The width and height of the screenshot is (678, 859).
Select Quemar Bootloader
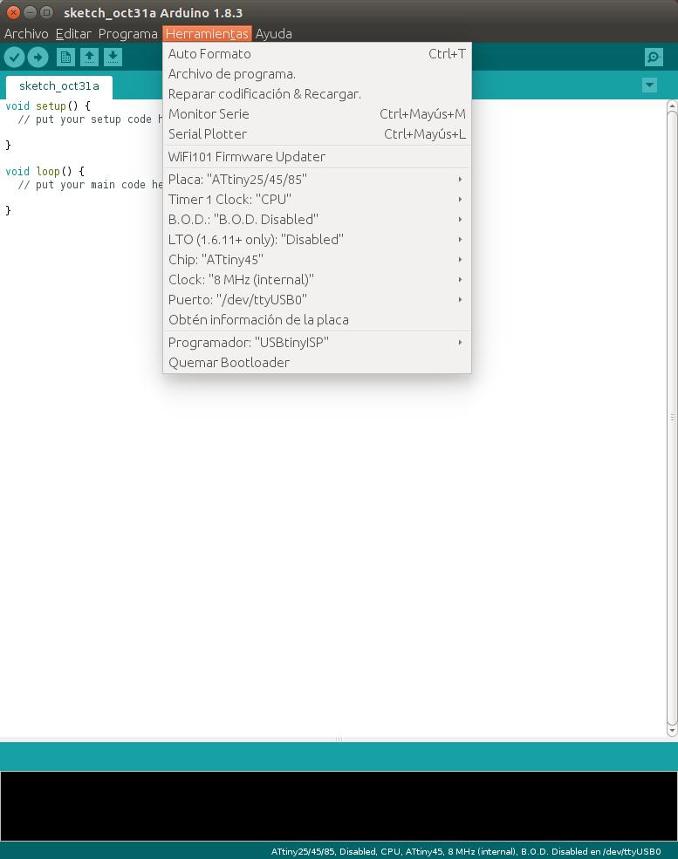(x=317, y=363)
